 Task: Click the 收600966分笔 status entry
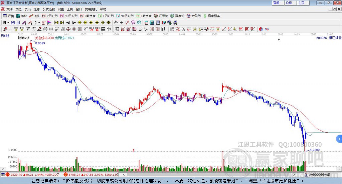[x=317, y=175]
